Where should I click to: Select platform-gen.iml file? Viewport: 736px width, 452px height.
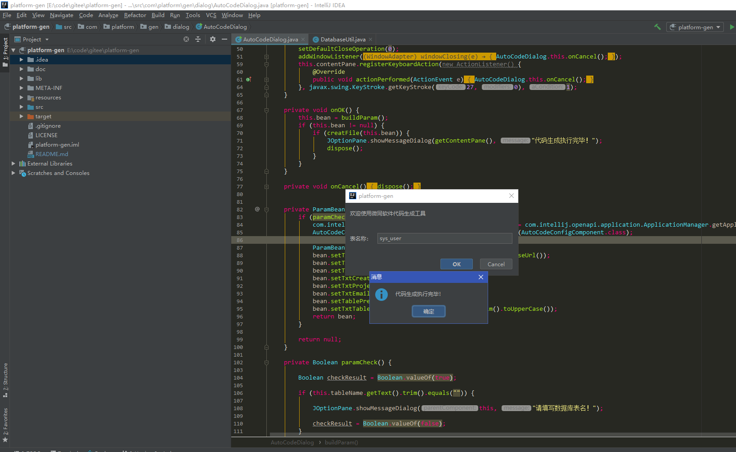point(57,145)
